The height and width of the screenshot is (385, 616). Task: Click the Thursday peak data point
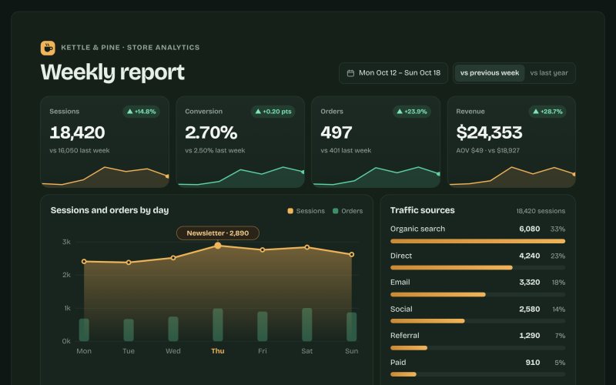pyautogui.click(x=218, y=246)
